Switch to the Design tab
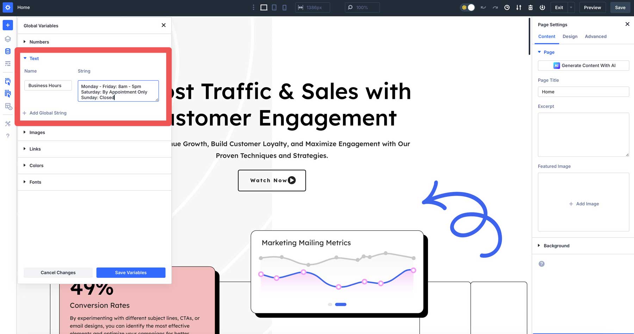The height and width of the screenshot is (334, 634). 570,37
